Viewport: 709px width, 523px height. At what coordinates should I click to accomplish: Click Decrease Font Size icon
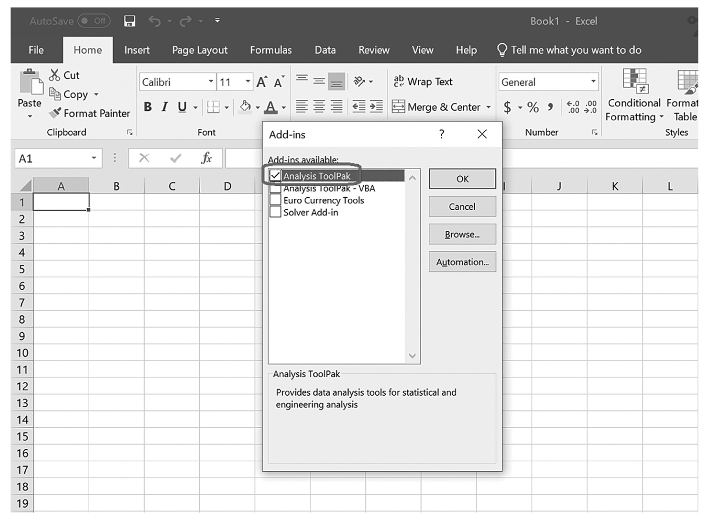point(279,82)
